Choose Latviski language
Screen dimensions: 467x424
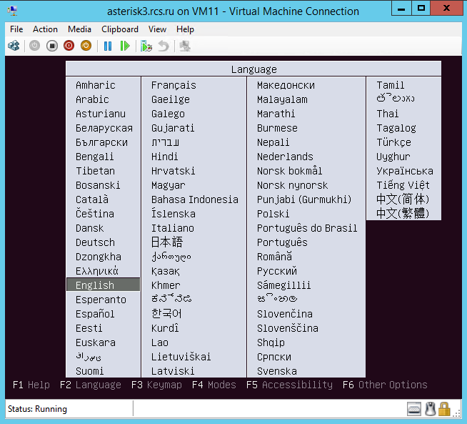coord(173,371)
